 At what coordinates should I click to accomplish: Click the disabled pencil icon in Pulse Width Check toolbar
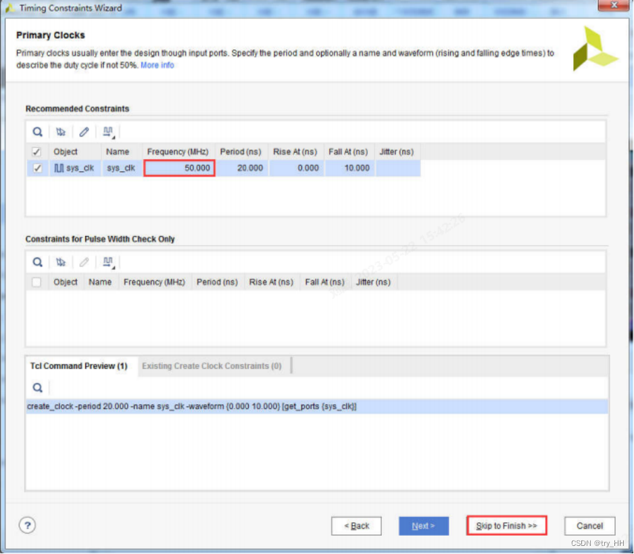(x=84, y=262)
